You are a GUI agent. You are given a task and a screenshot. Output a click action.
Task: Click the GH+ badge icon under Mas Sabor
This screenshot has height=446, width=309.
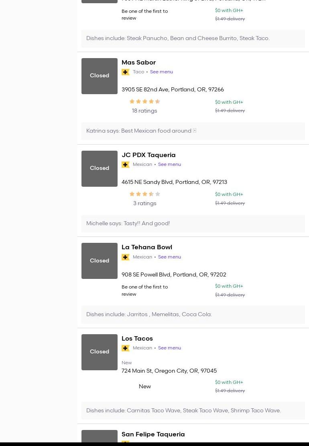(x=126, y=72)
